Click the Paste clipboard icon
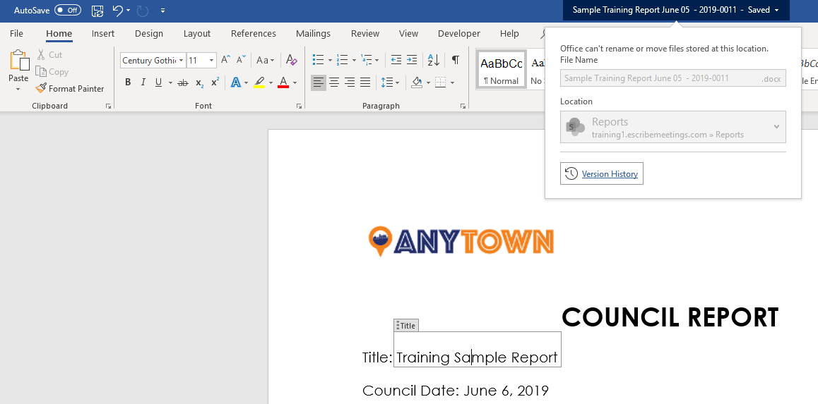The width and height of the screenshot is (818, 404). click(19, 61)
